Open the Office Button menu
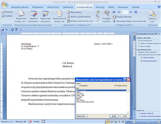This screenshot has height=124, width=161. [x=4, y=5]
